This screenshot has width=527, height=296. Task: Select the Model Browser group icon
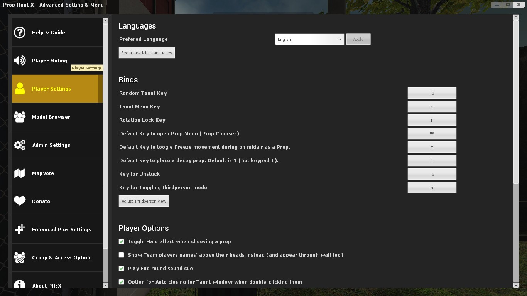click(20, 117)
